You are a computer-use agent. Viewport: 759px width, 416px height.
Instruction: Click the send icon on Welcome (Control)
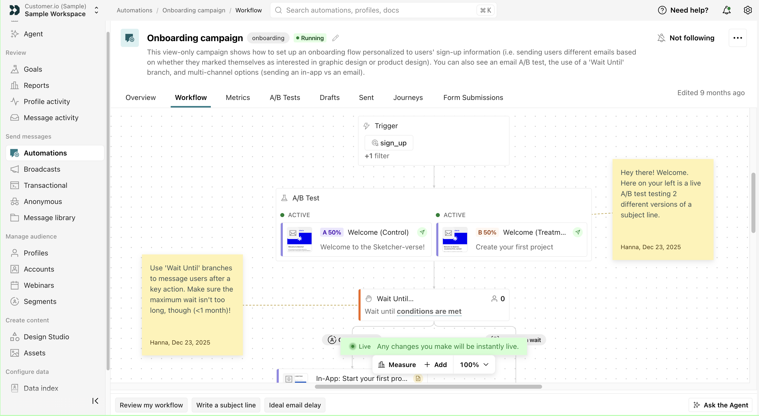tap(422, 232)
